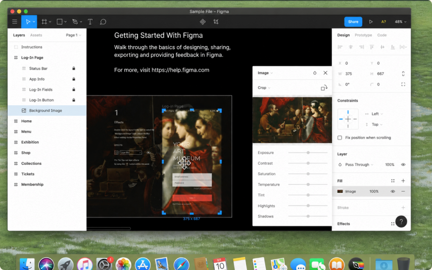Enable Fix position when scrolling
The height and width of the screenshot is (270, 432).
tap(340, 138)
